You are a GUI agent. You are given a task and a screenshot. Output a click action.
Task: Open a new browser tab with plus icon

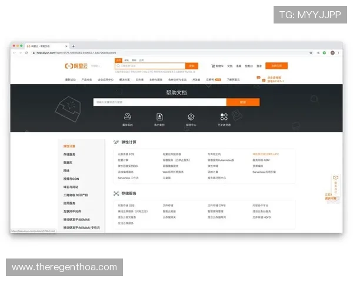(73, 46)
